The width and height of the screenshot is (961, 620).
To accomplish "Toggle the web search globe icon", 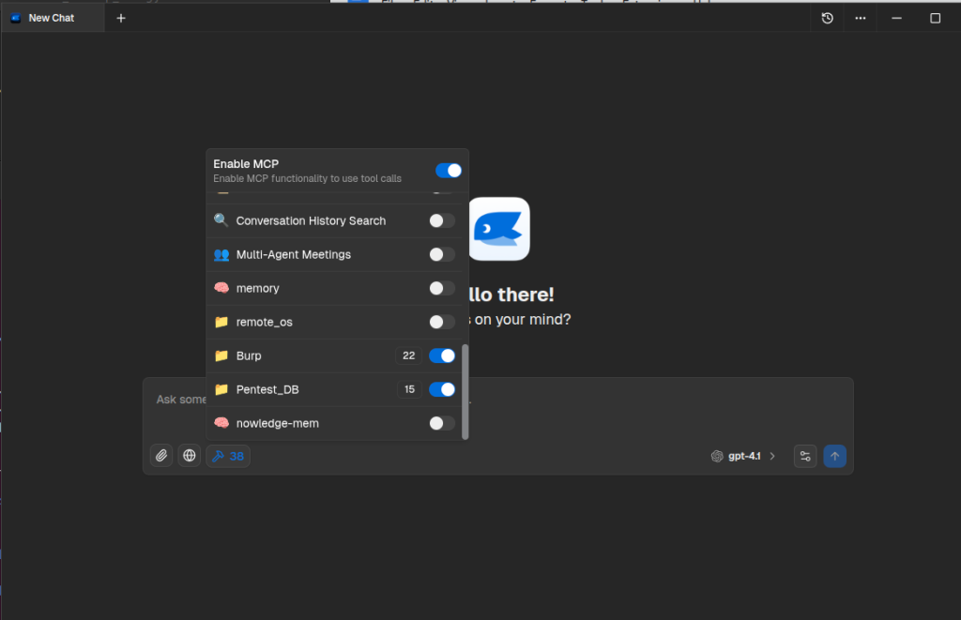I will (190, 456).
